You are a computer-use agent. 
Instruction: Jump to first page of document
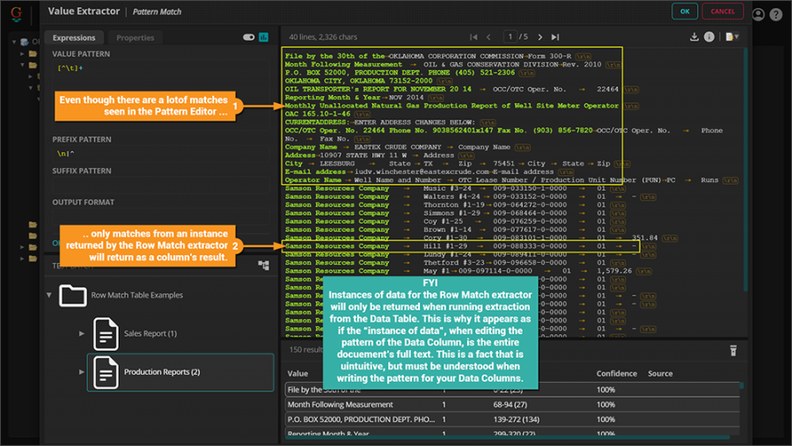[x=474, y=37]
